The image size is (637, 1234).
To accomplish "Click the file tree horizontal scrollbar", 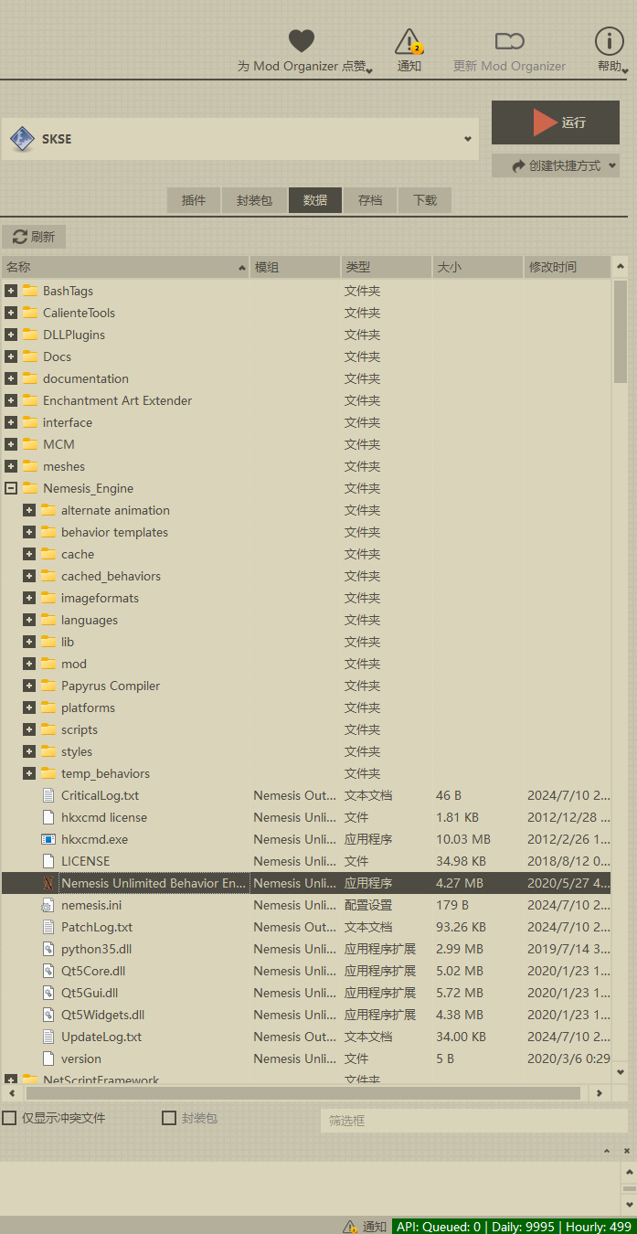I will click(x=303, y=1092).
